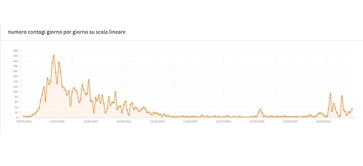Click the chart title 'numero contagi giorno per giorno'
This screenshot has height=166, width=363.
66,32
